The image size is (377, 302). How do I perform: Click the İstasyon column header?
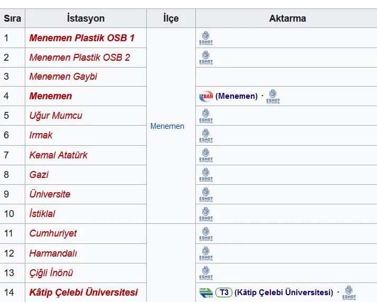(86, 18)
